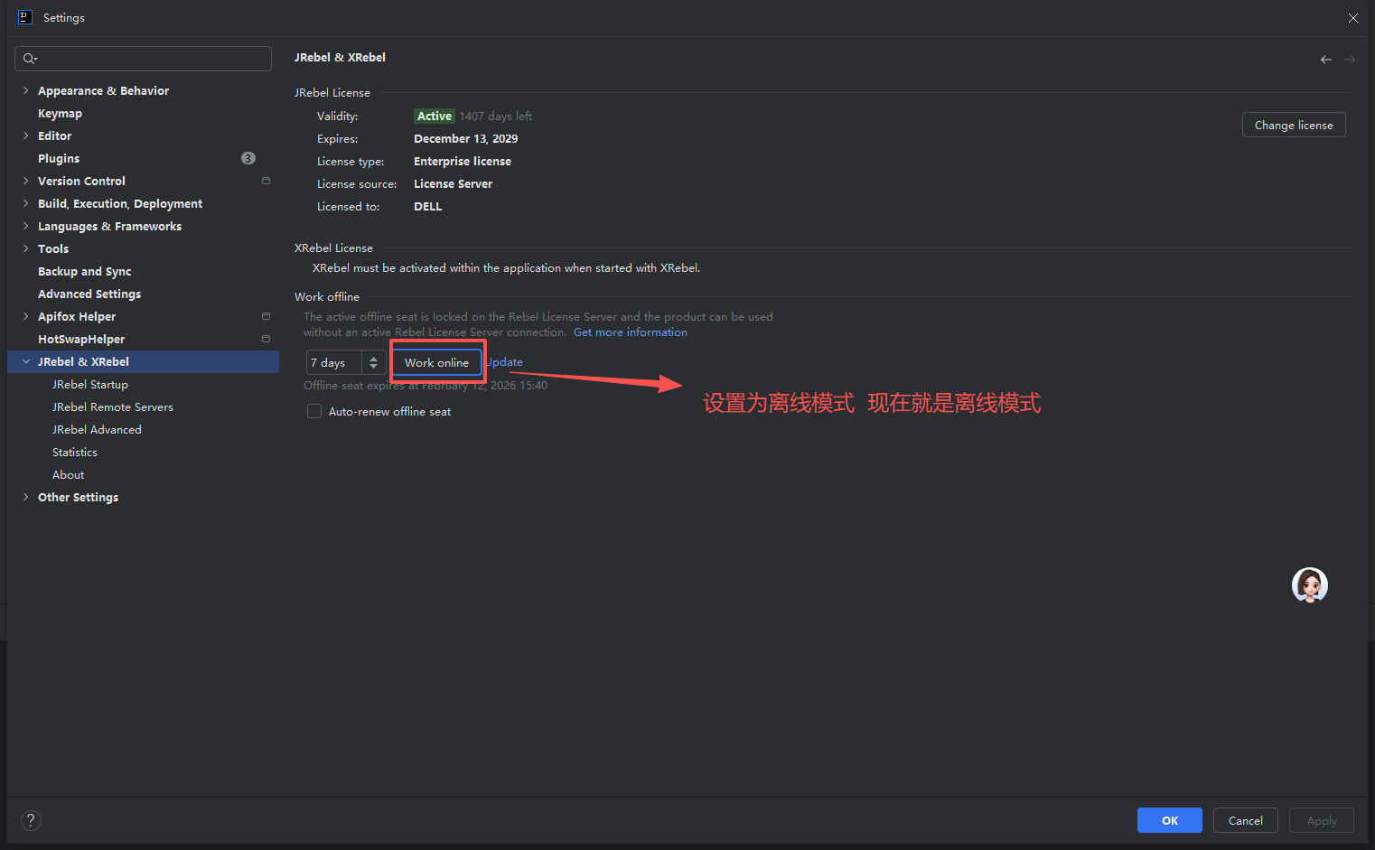1375x850 pixels.
Task: Select JRebel Remote Servers sub-page
Action: pos(113,406)
